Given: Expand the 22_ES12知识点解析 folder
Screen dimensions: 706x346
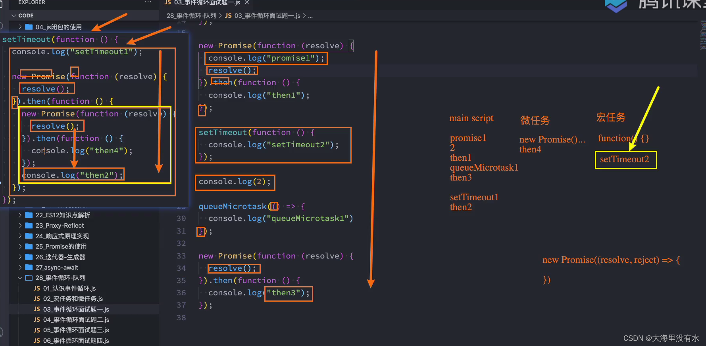Looking at the screenshot, I should point(20,215).
